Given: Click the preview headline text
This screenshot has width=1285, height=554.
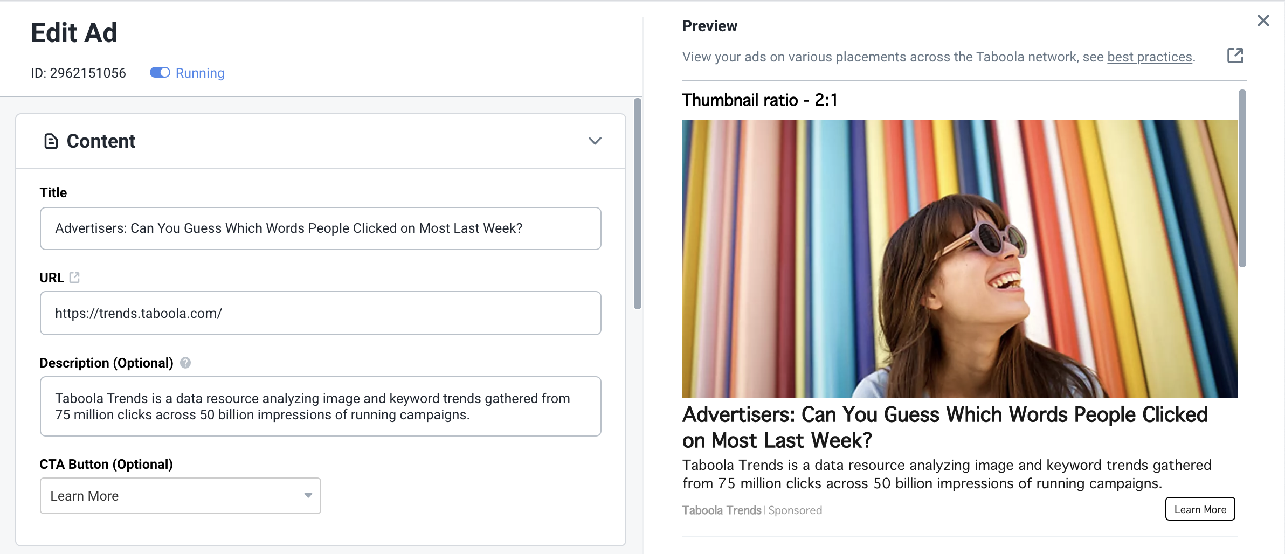Looking at the screenshot, I should [945, 427].
